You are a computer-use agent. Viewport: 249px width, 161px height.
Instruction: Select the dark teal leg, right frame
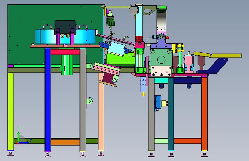click(x=171, y=113)
